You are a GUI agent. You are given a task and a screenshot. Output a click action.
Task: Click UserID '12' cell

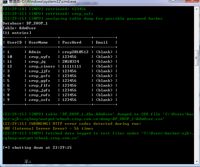click(x=10, y=66)
